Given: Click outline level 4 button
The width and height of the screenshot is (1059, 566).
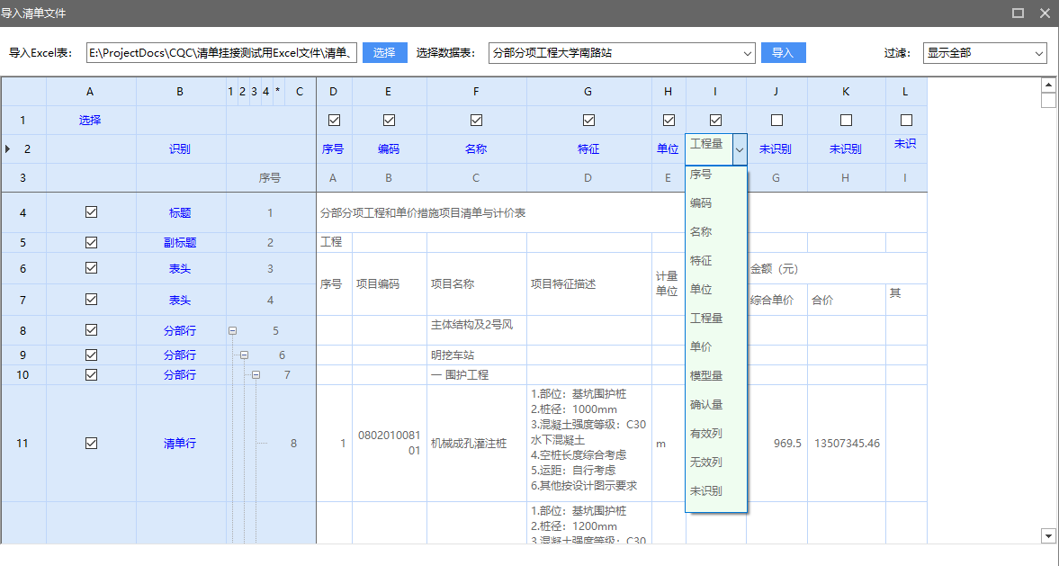Looking at the screenshot, I should (x=266, y=92).
